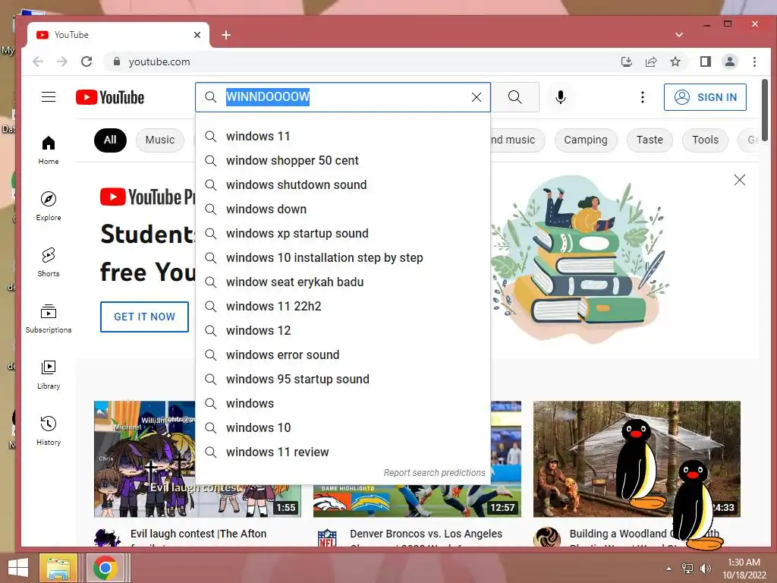Screen dimensions: 777x583
Task: Click the SIGN IN button
Action: (705, 97)
